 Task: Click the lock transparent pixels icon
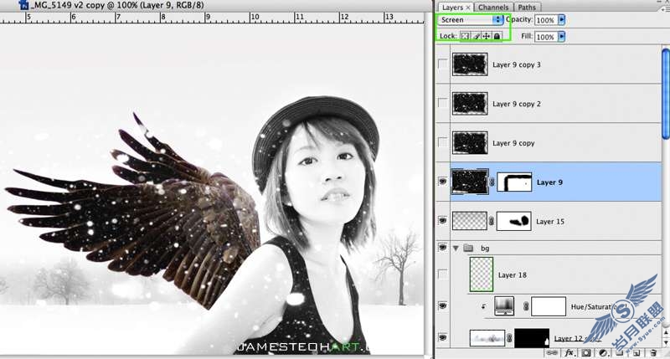465,36
